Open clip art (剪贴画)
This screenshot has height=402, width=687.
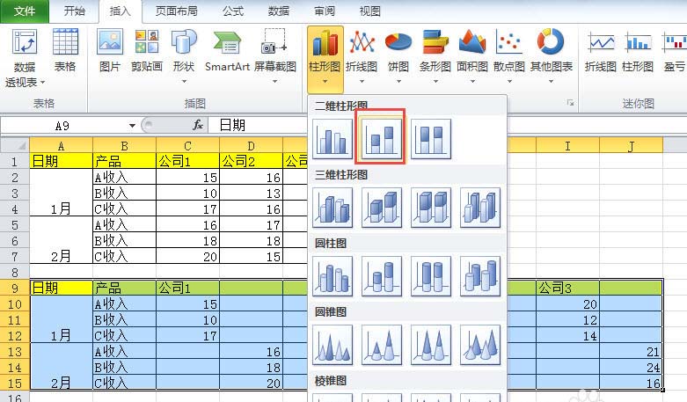pyautogui.click(x=147, y=50)
